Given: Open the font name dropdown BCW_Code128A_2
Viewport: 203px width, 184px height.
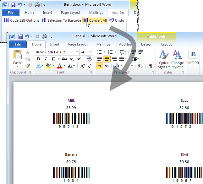Looking at the screenshot, I should click(x=77, y=52).
